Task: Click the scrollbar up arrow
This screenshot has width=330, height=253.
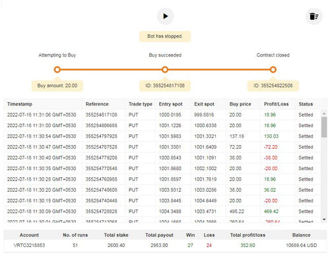Action: [x=324, y=113]
